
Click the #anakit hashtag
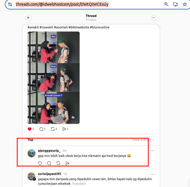(33, 27)
